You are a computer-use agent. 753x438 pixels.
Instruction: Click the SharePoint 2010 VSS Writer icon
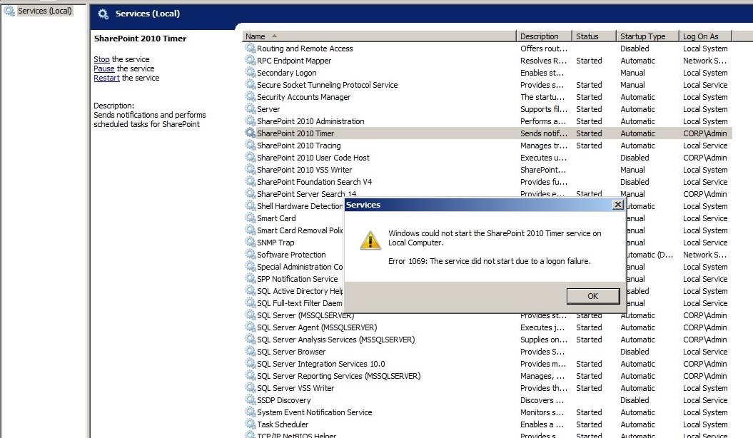pyautogui.click(x=250, y=169)
